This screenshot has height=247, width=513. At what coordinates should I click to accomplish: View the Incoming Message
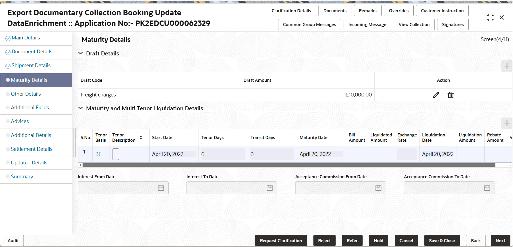tap(367, 25)
